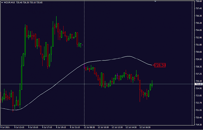Click the MCOP,M15 symbol title text
The width and height of the screenshot is (203, 130).
(x=9, y=3)
